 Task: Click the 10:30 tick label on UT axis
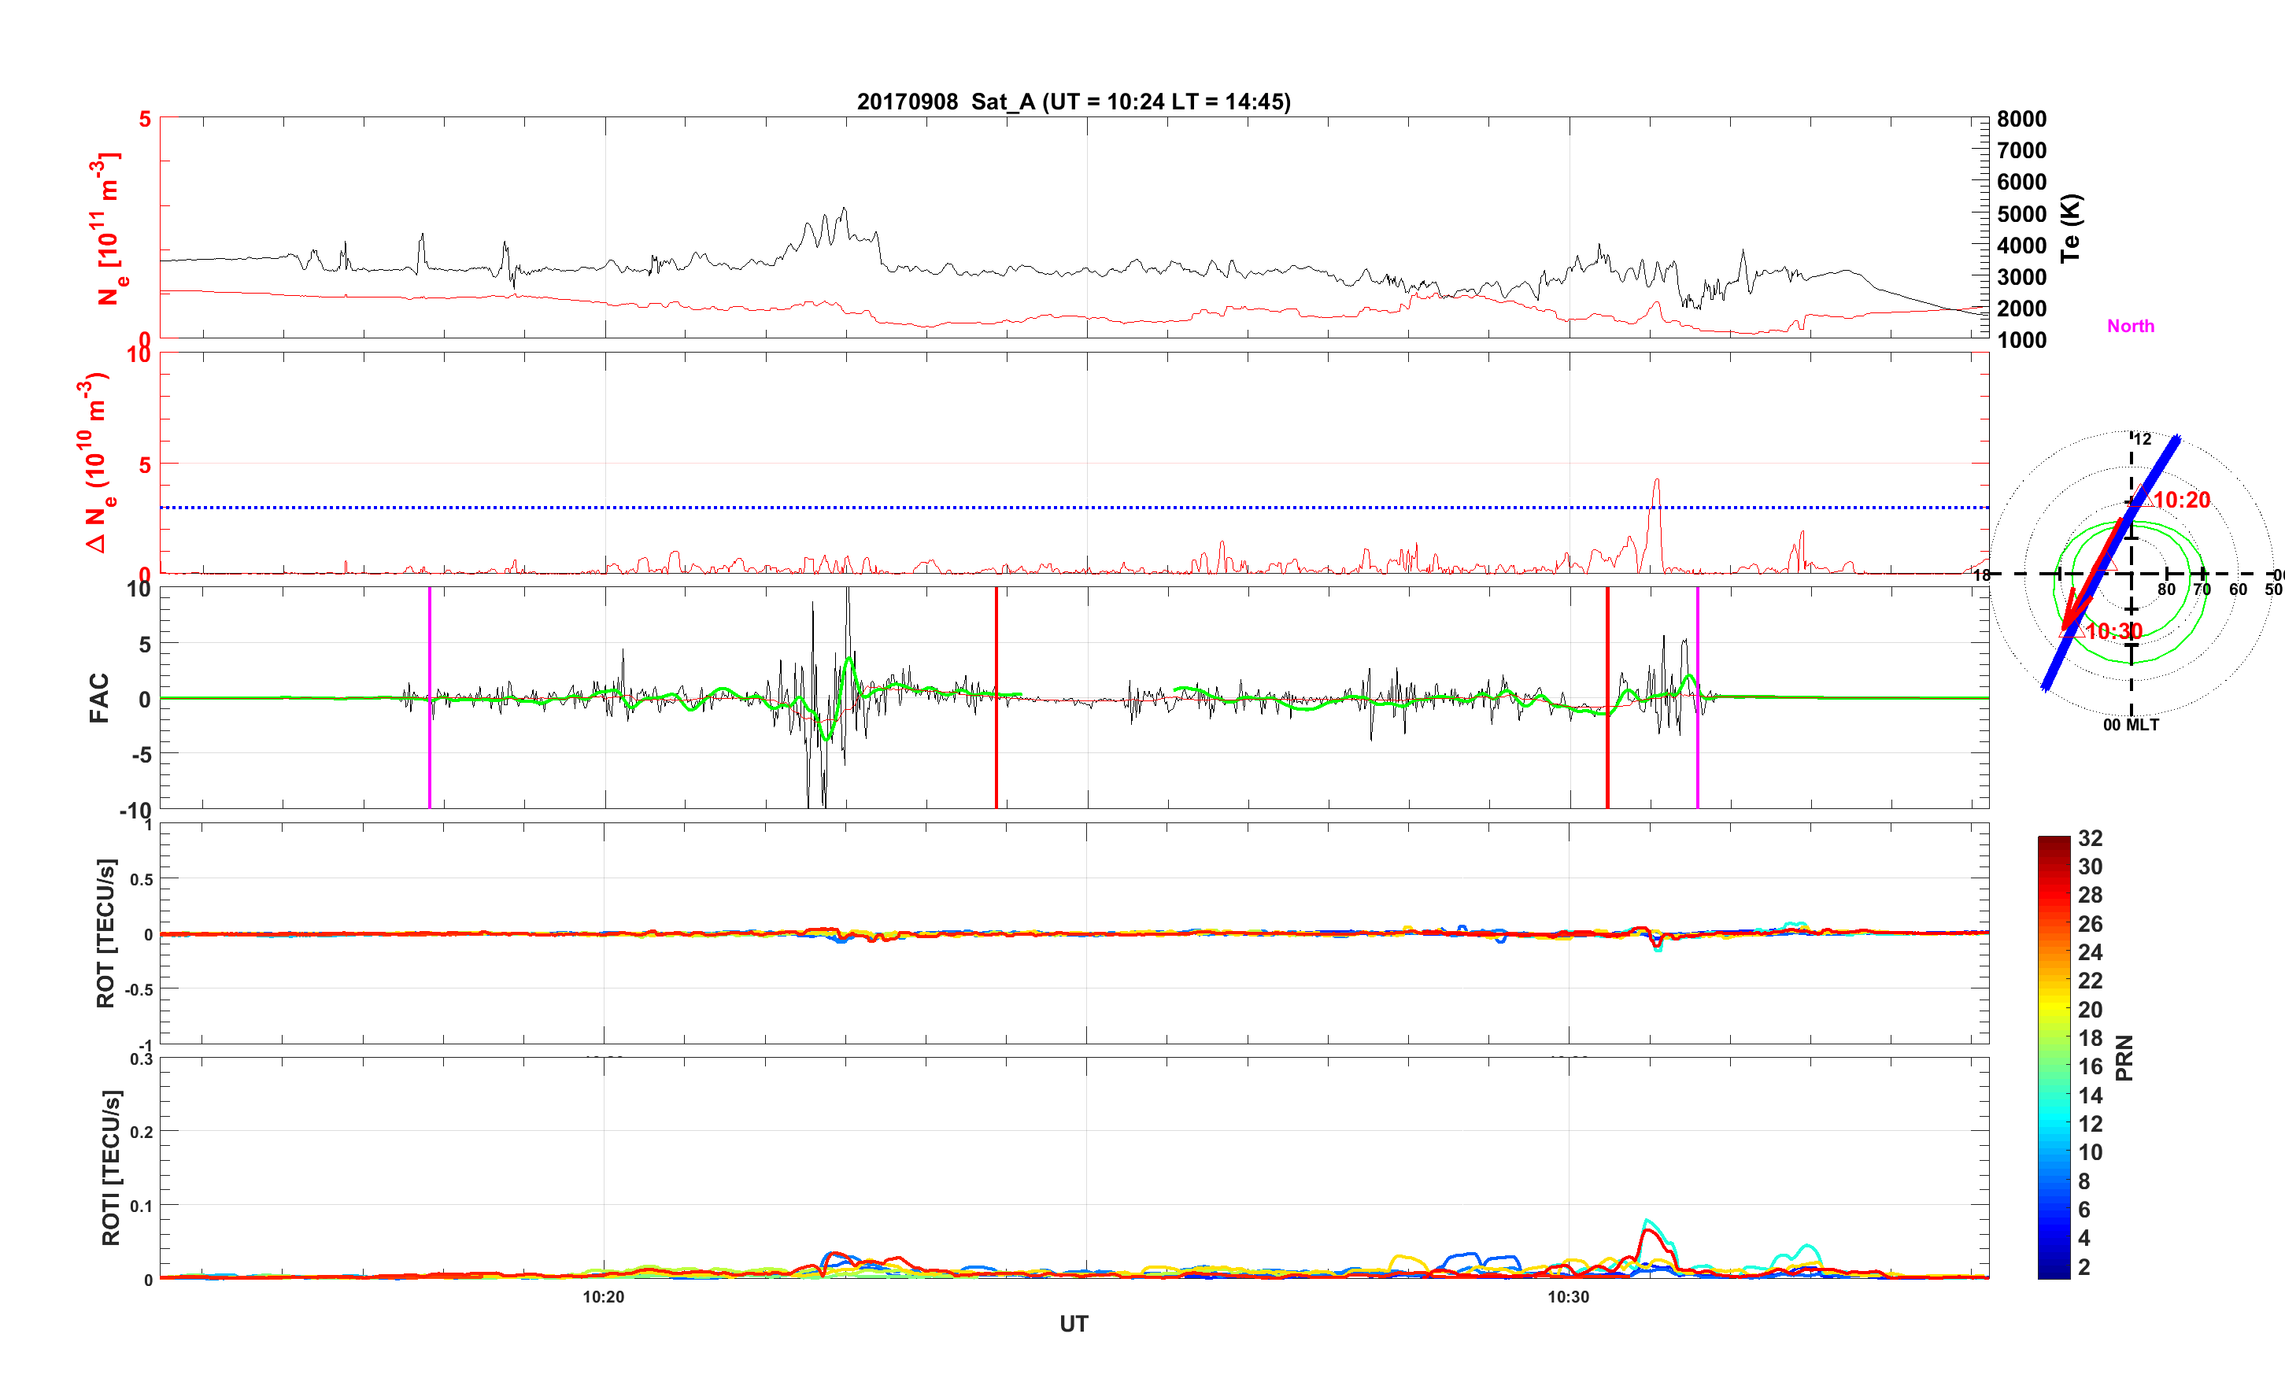point(1567,1297)
